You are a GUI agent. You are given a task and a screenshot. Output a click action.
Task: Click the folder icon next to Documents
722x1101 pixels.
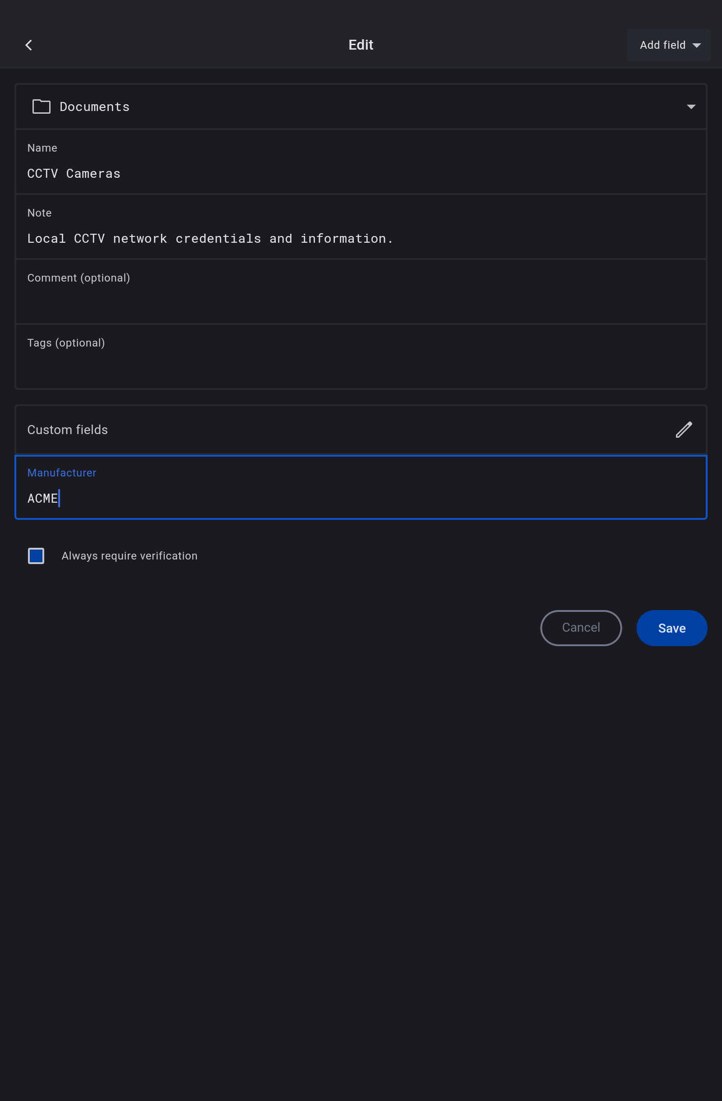coord(41,107)
